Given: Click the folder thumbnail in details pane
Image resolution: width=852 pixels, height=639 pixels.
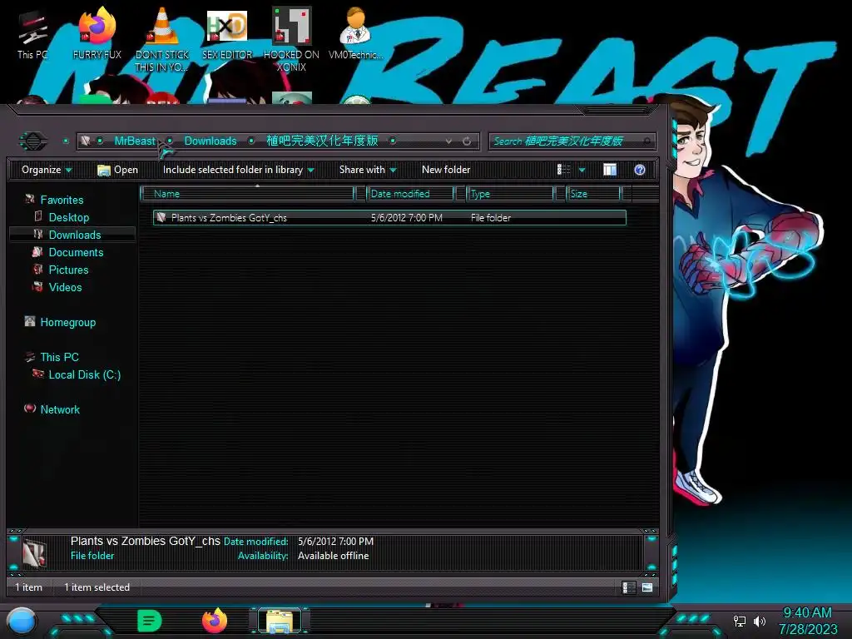Looking at the screenshot, I should tap(34, 552).
